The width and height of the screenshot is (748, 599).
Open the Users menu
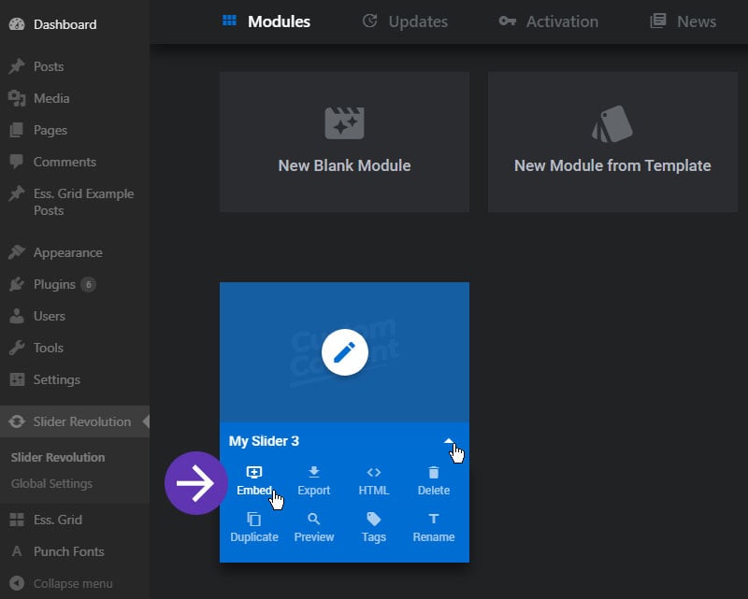50,316
